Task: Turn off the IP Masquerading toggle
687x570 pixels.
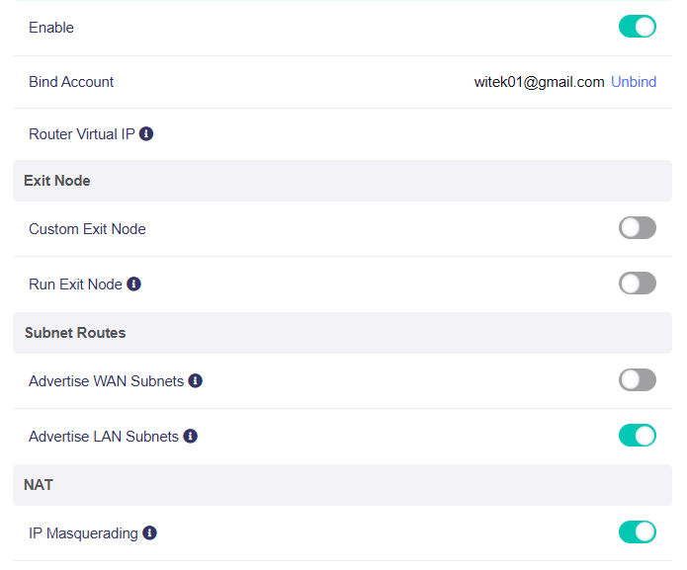Action: [x=637, y=531]
